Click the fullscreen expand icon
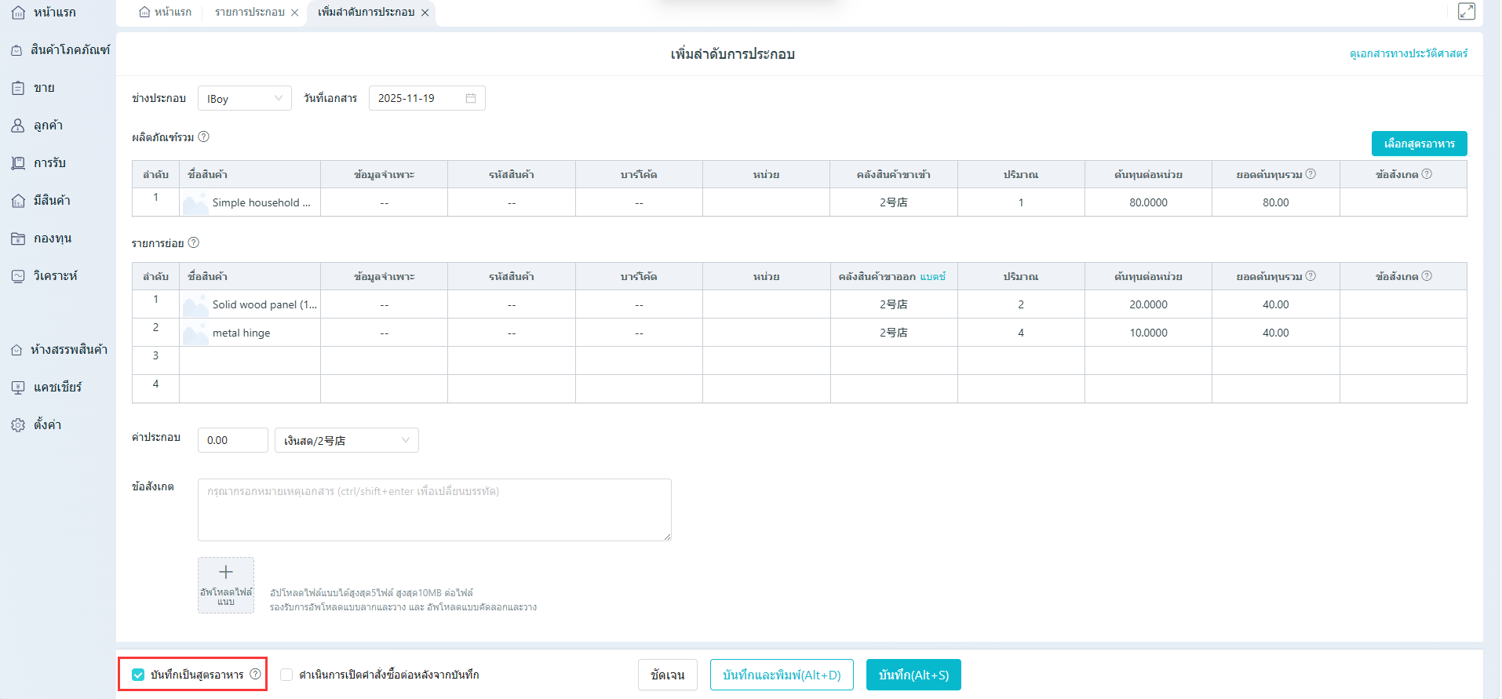The width and height of the screenshot is (1502, 699). (x=1466, y=11)
